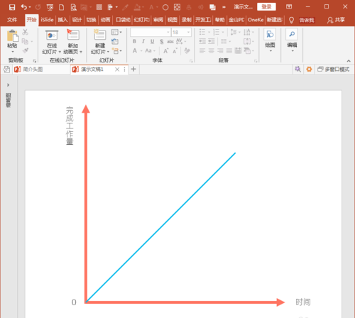Toggle justify text alignment
The image size is (355, 318).
pos(229,50)
